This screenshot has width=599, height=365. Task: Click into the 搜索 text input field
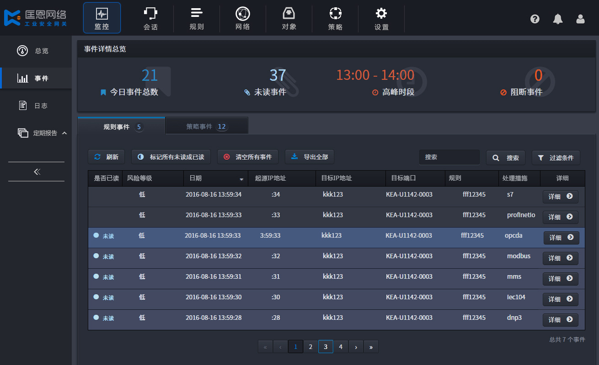point(449,157)
